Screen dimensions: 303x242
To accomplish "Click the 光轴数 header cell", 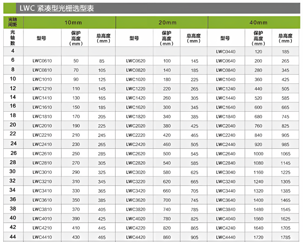I will pos(13,38).
